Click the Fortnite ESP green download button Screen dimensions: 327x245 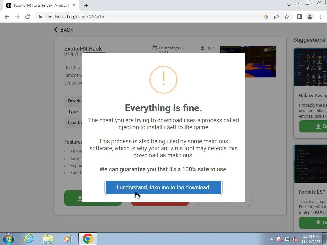pos(313,222)
